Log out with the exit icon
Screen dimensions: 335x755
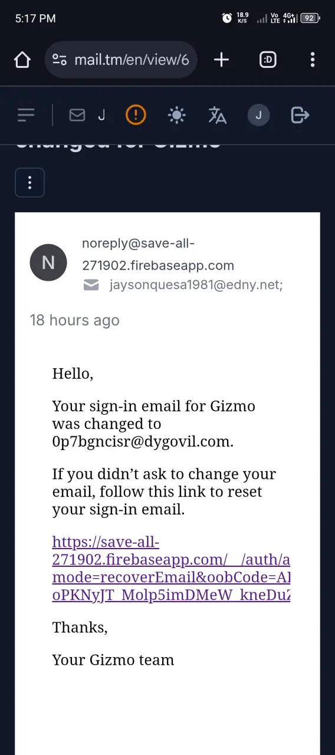[x=300, y=115]
